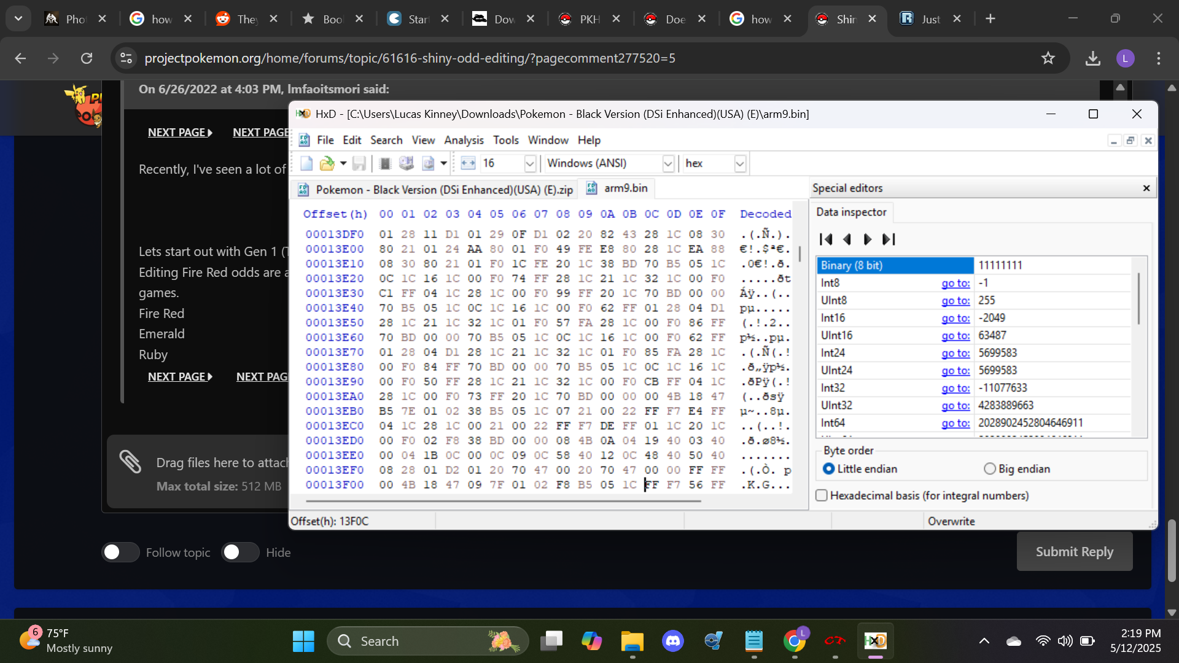Image resolution: width=1179 pixels, height=663 pixels.
Task: Expand the bytes per row dropdown
Action: 530,163
